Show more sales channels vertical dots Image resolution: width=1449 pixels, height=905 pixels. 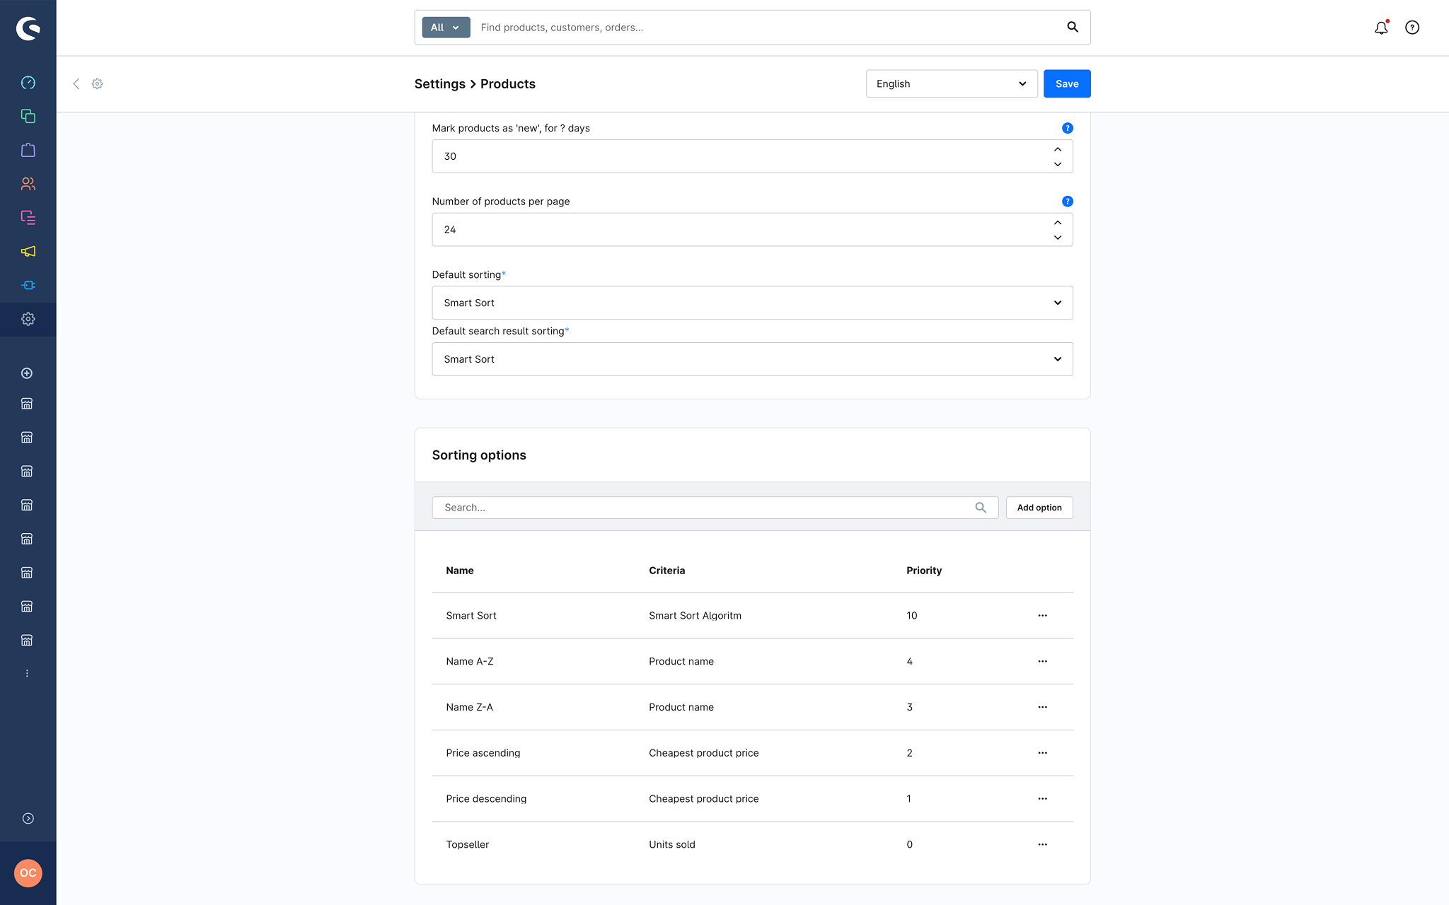tap(27, 673)
